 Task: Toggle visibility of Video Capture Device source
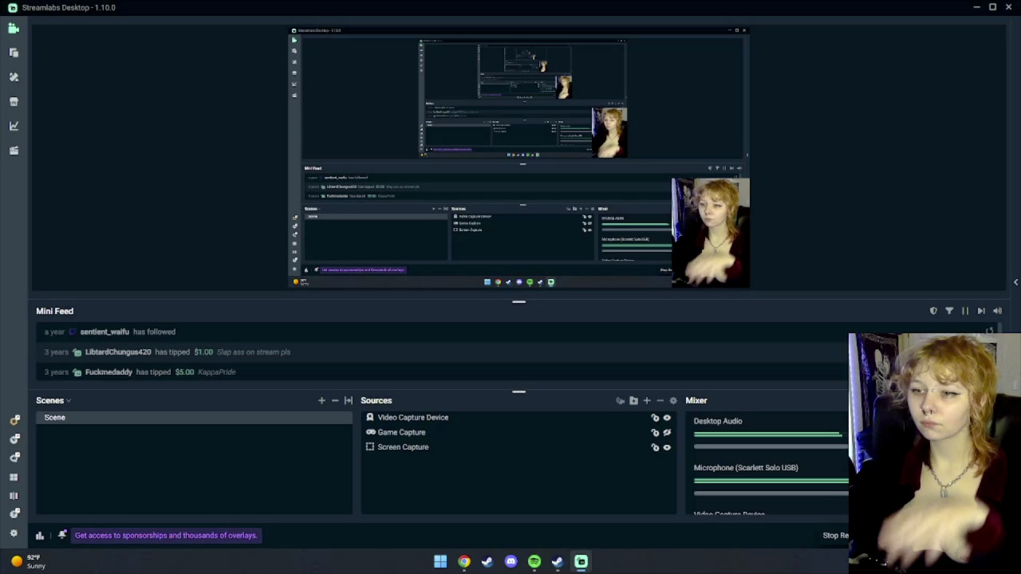click(x=667, y=418)
